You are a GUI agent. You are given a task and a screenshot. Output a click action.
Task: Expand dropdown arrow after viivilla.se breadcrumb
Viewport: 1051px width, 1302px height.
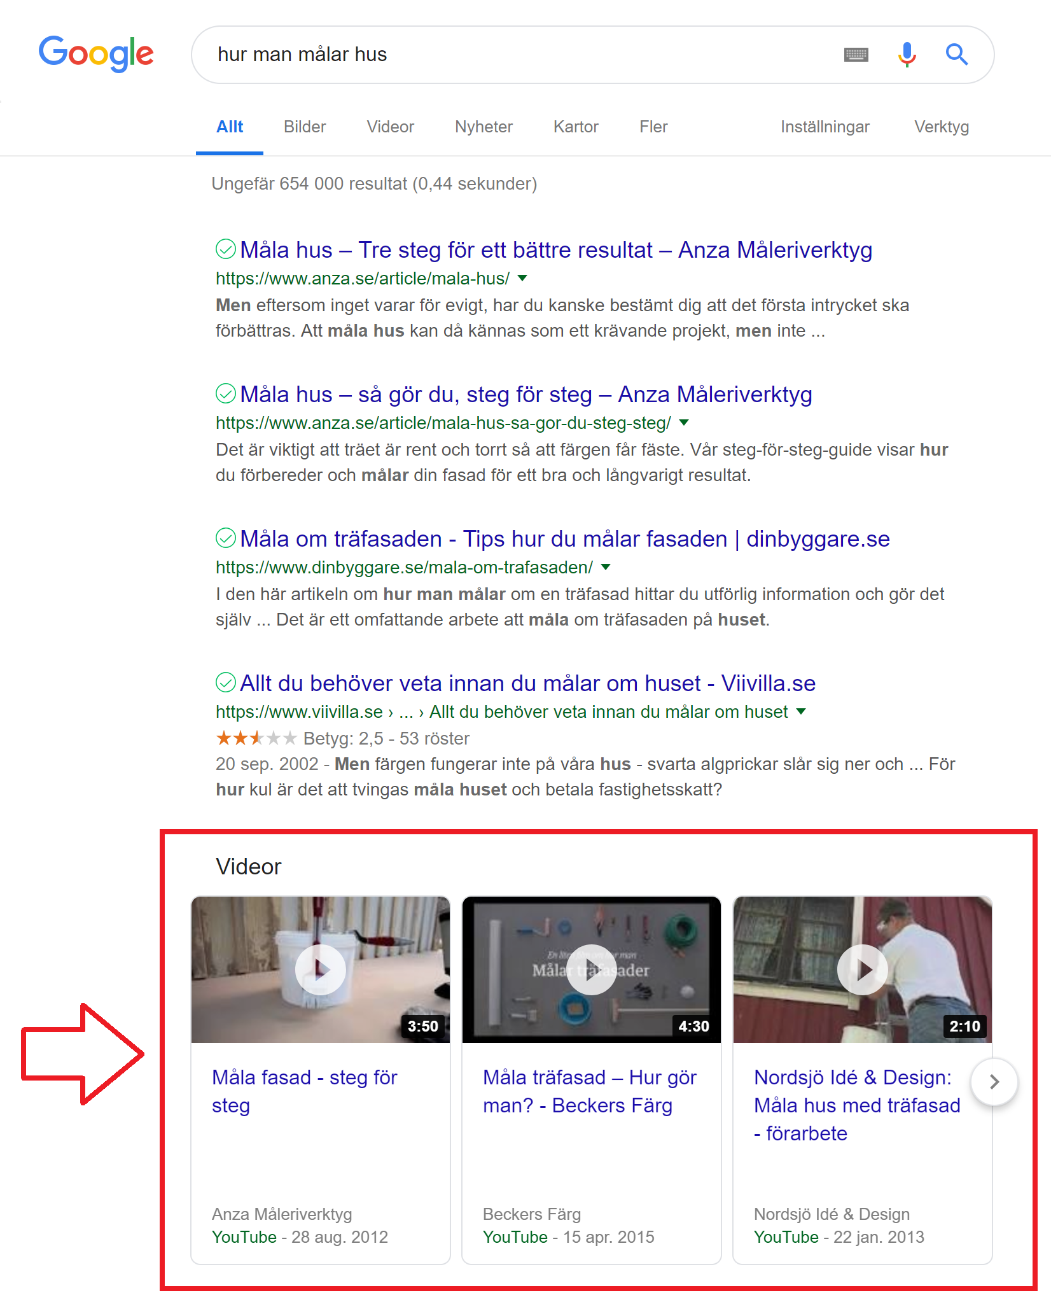(801, 711)
